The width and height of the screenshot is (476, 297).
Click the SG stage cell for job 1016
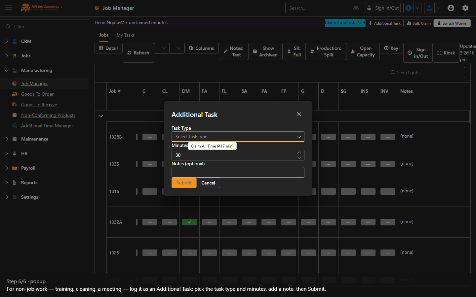(x=348, y=192)
